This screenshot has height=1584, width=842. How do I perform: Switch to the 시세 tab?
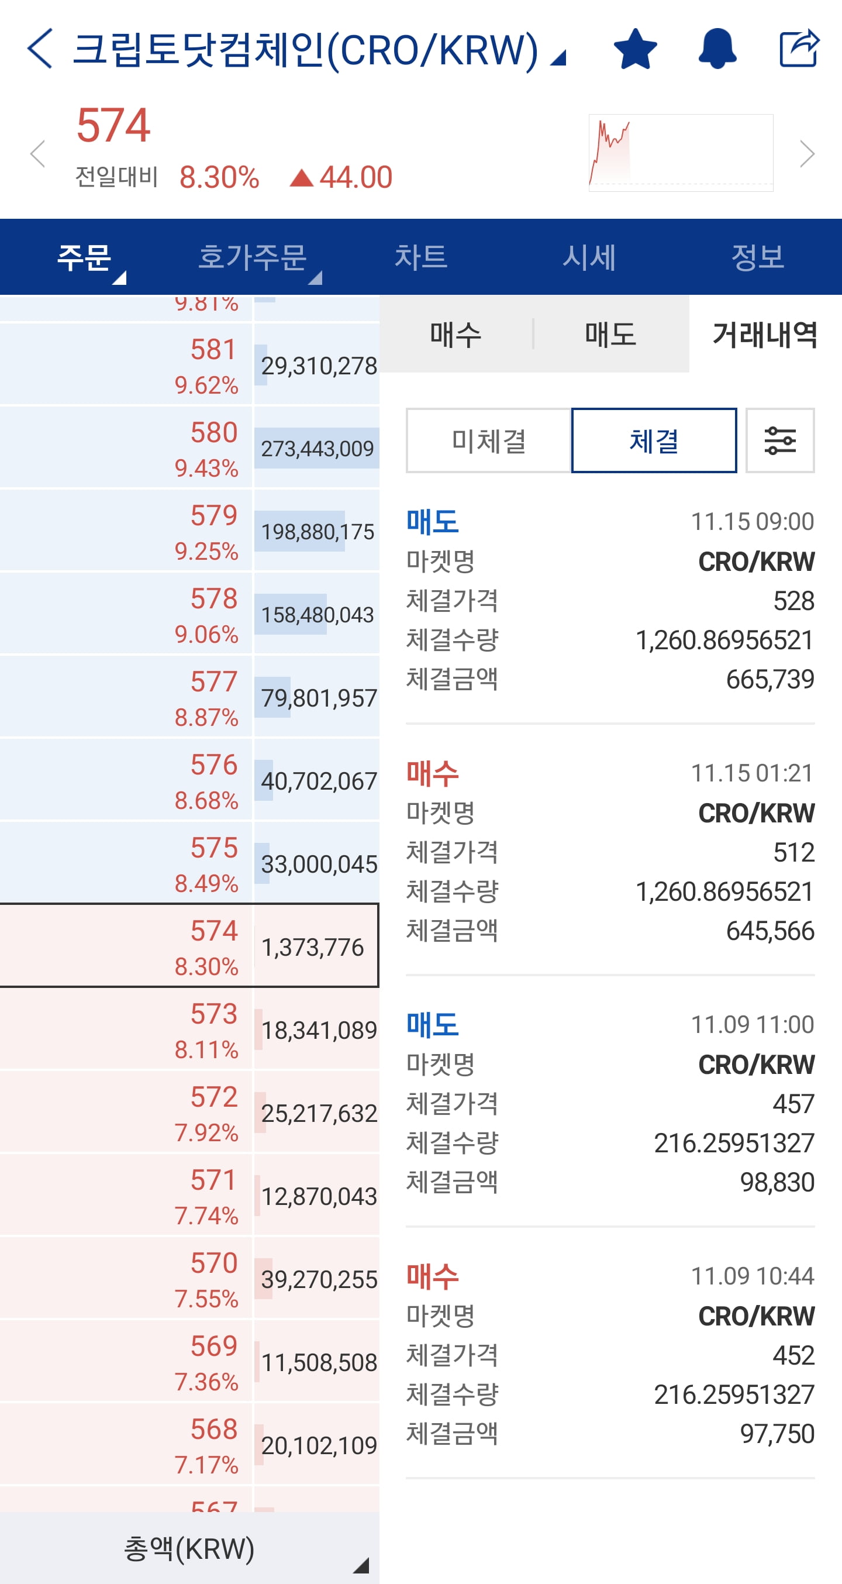[x=589, y=257]
